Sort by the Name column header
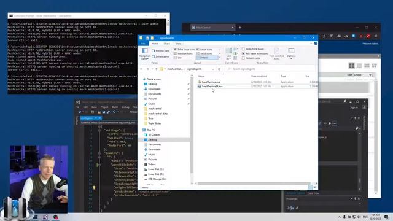 201,76
